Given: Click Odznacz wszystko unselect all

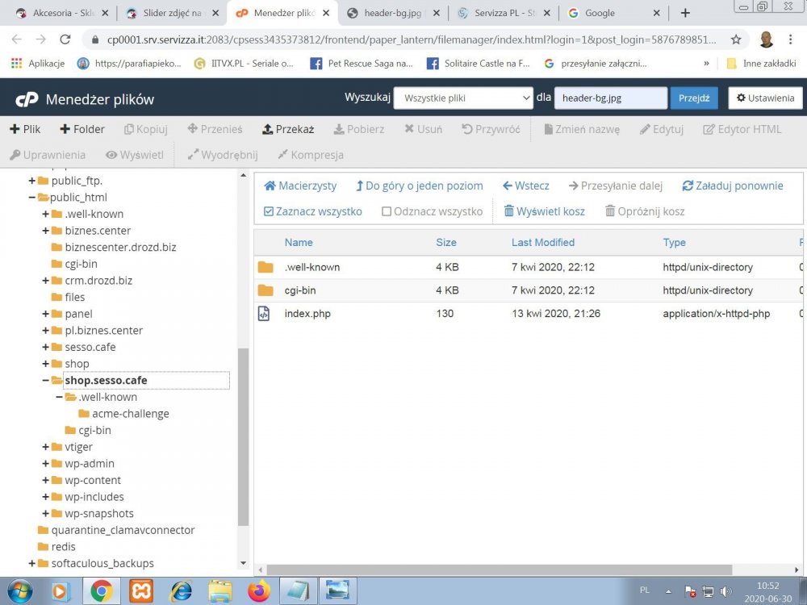Looking at the screenshot, I should 433,211.
